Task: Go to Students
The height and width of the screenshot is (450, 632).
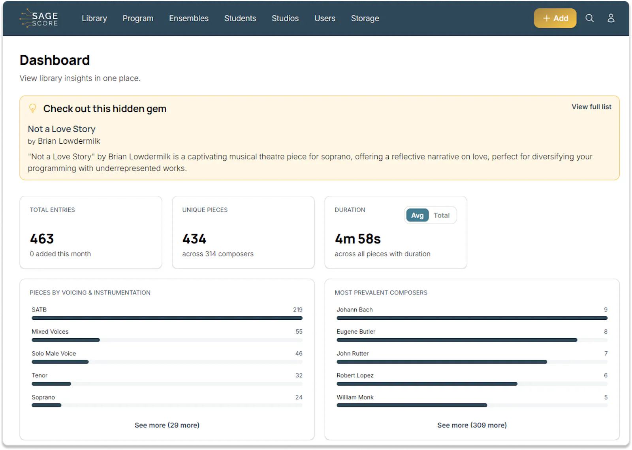Action: 240,18
